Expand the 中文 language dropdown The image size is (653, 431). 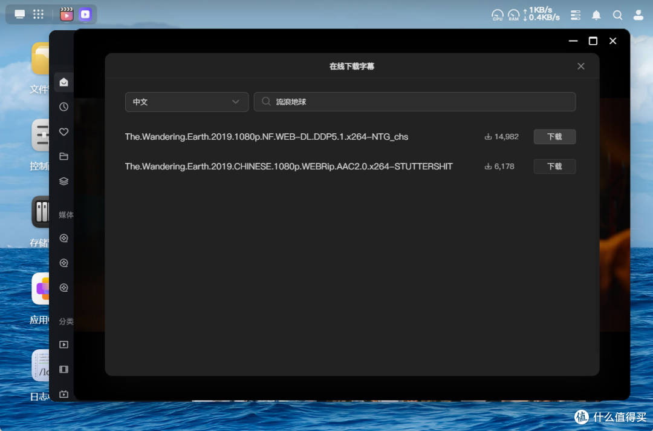[187, 102]
